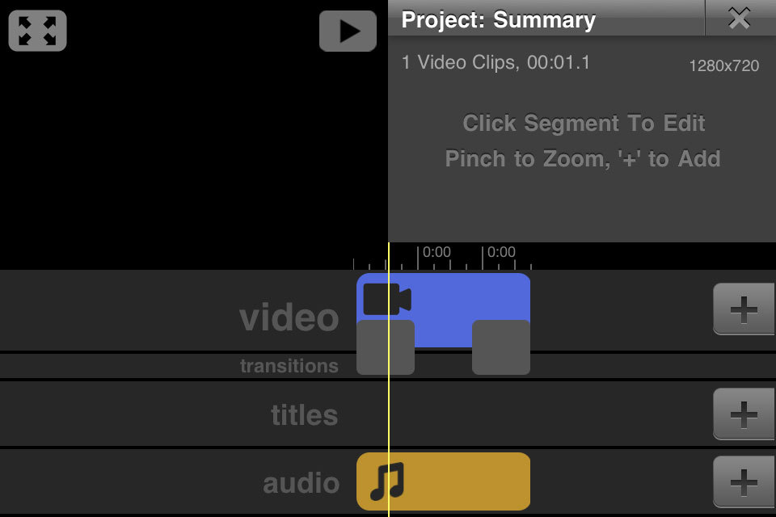Tap the right transition handle square
Screen dimensions: 776x517
click(500, 347)
